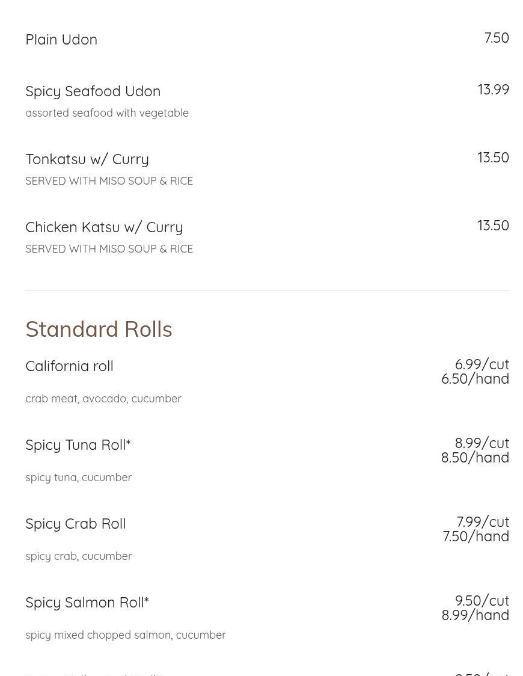
Task: Click the 8.99/hand price for Spicy Salmon Roll
Action: coord(475,615)
